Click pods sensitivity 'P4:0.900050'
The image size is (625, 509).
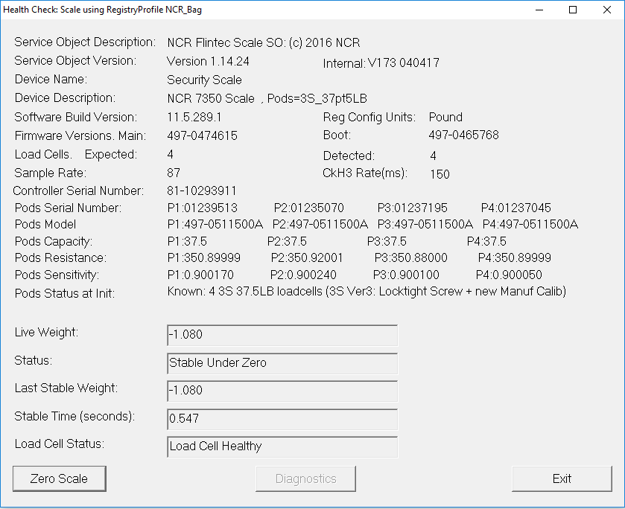pos(509,275)
